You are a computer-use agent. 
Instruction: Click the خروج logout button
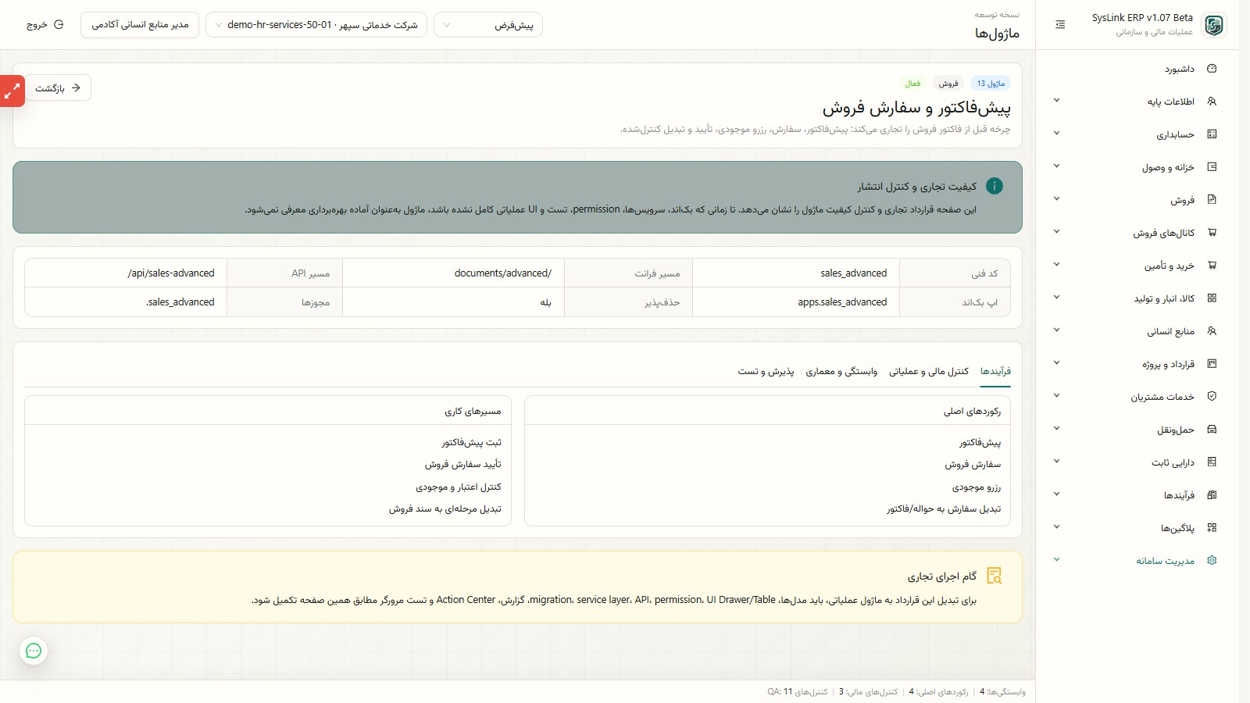[45, 25]
